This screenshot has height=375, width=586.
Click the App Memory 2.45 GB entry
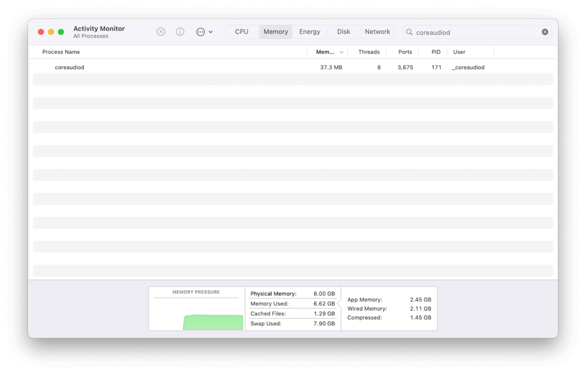click(x=389, y=299)
